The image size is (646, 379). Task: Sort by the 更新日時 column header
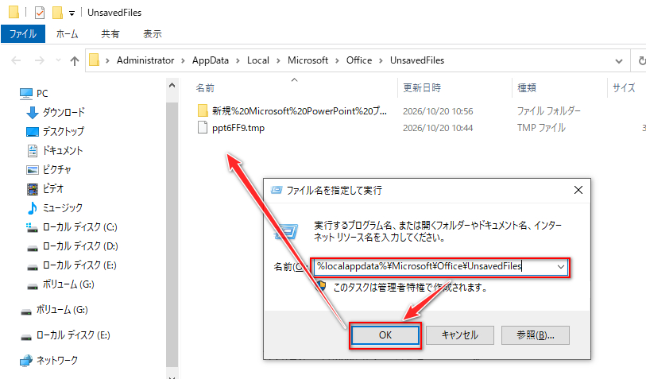tap(422, 87)
